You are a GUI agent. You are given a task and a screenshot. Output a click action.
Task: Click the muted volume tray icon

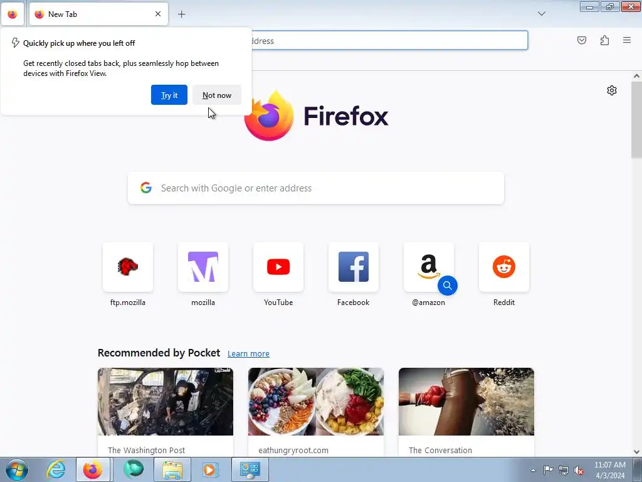pyautogui.click(x=579, y=470)
